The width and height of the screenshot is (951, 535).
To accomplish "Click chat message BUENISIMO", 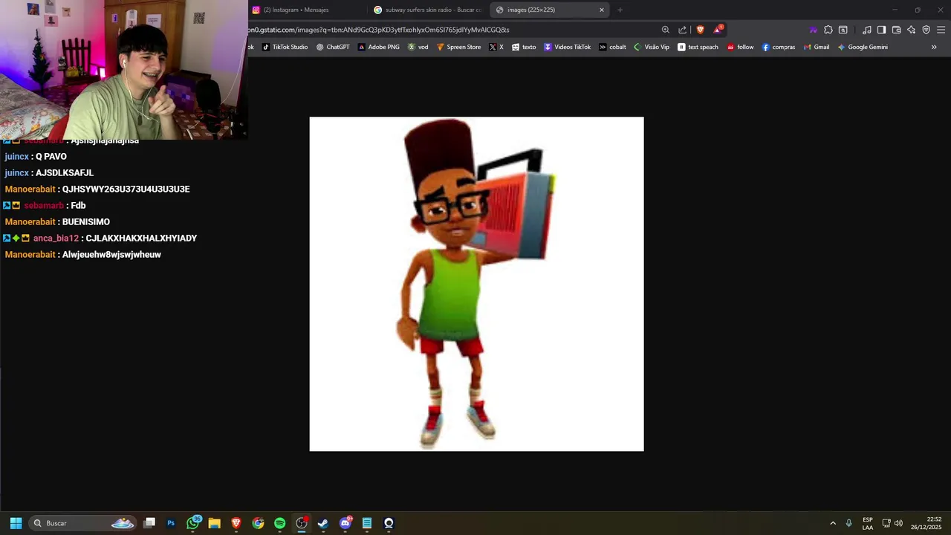I will [x=86, y=221].
